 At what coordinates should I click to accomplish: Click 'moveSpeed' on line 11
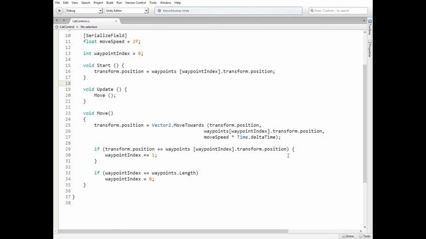[112, 41]
